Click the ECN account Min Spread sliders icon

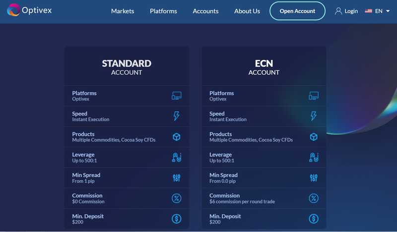click(314, 178)
